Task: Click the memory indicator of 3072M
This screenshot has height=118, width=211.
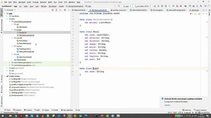Action: tap(204, 112)
